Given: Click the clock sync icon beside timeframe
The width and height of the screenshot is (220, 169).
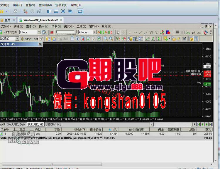Looking at the screenshot, I should tap(44, 32).
